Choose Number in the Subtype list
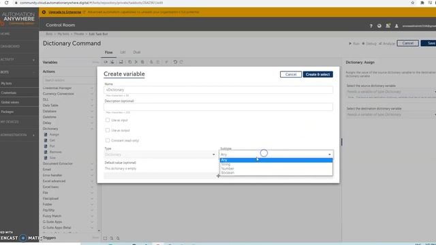The height and width of the screenshot is (245, 436). point(276,169)
